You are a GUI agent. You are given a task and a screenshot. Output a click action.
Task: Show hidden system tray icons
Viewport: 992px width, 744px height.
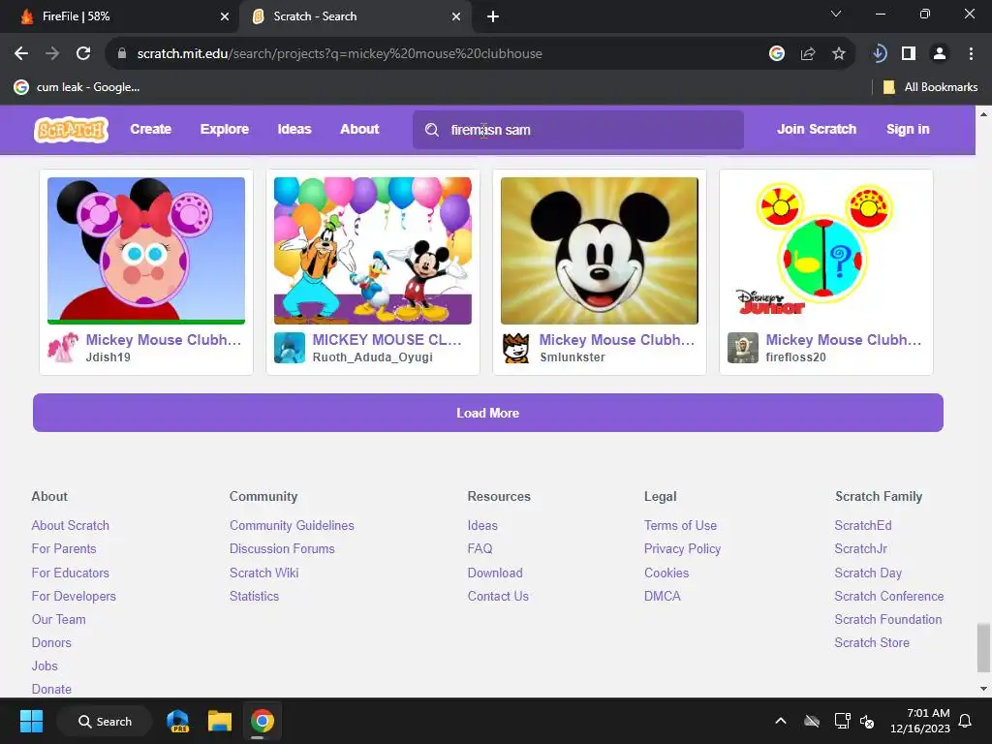781,721
